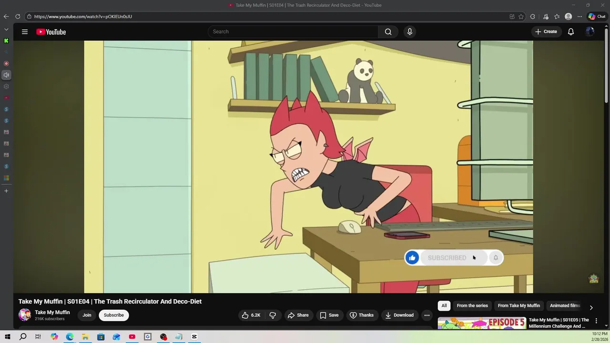Select From Take My Muffin chip
This screenshot has width=610, height=343.
coord(518,305)
